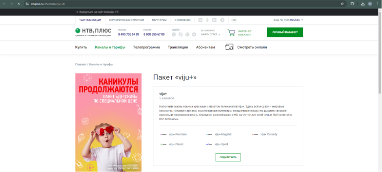382x172 pixels.
Task: Bookmark this page with the star icon
Action: pos(342,4)
